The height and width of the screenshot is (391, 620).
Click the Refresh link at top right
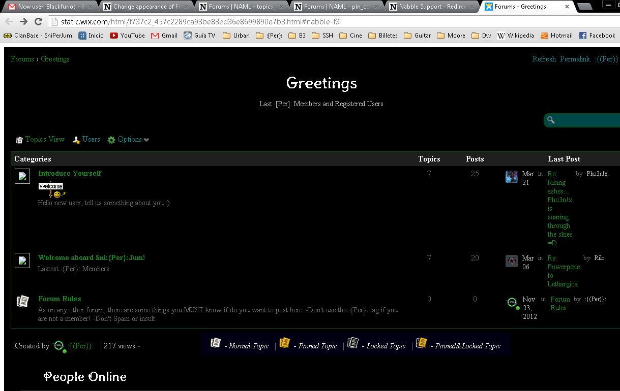pos(544,59)
